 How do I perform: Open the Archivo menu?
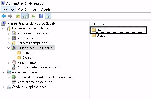tap(8, 9)
